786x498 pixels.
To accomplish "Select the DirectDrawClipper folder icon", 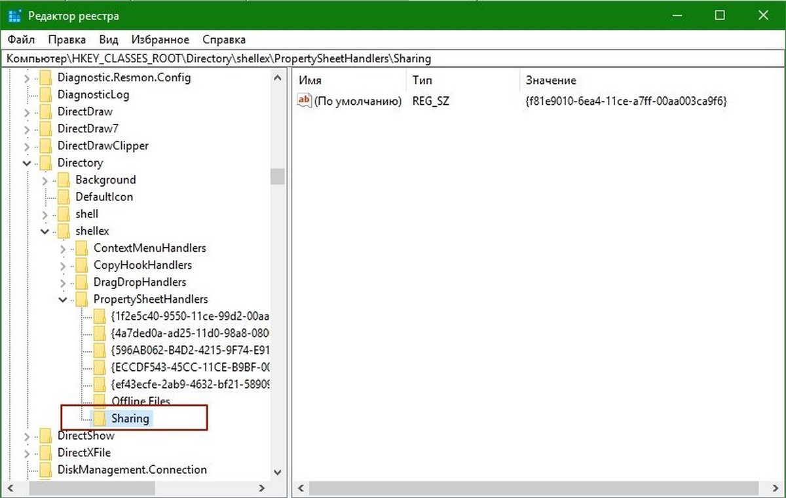I will [x=45, y=145].
